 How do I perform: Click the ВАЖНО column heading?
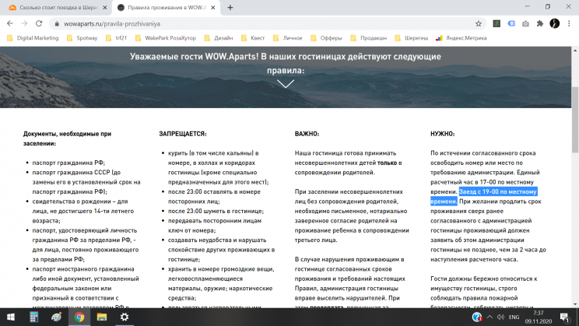(307, 134)
